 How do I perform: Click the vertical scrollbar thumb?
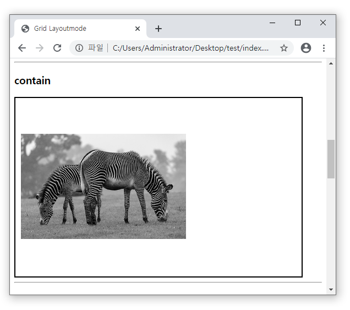coord(331,159)
